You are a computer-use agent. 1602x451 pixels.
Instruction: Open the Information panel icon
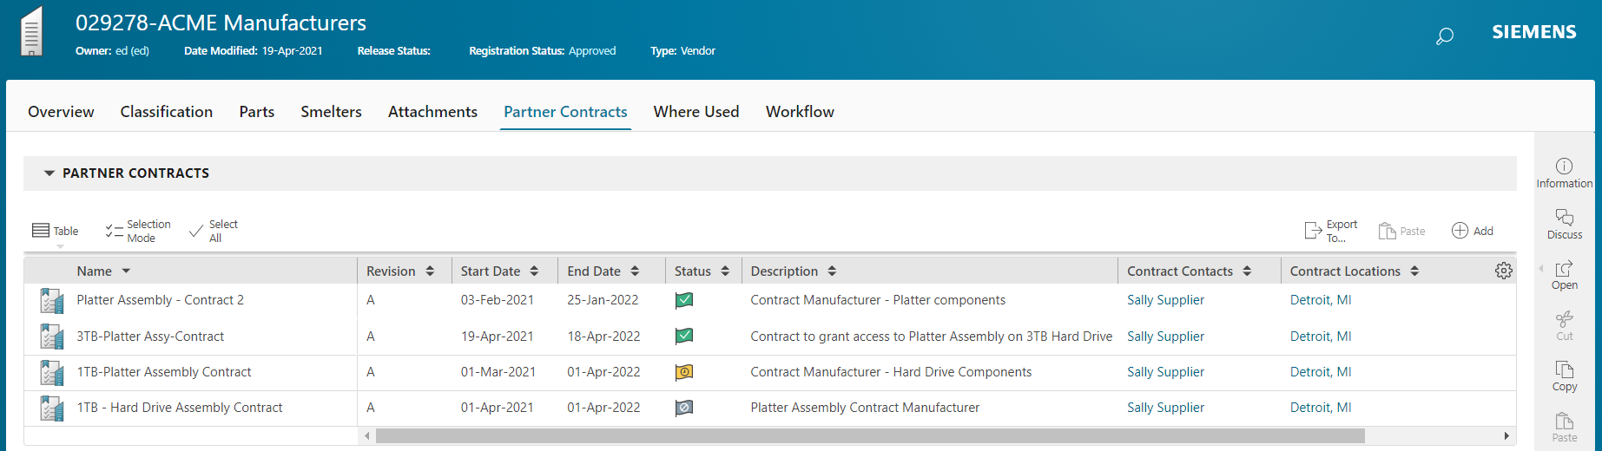click(x=1564, y=167)
